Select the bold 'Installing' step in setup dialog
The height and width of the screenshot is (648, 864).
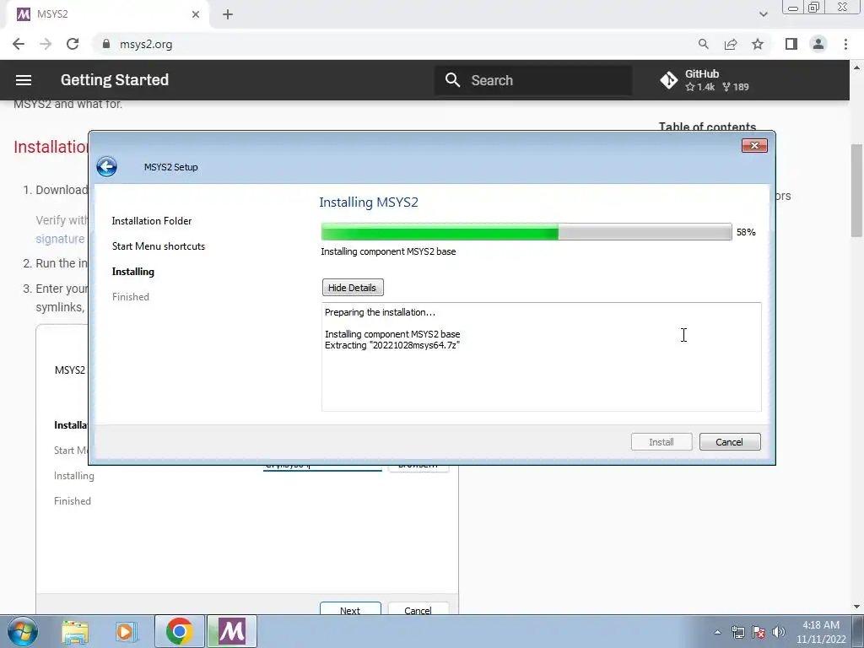132,272
